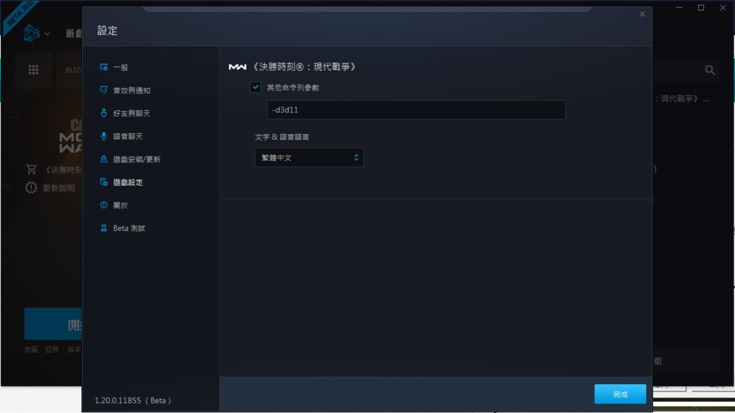Open the Beta 測試 flask icon

[104, 228]
